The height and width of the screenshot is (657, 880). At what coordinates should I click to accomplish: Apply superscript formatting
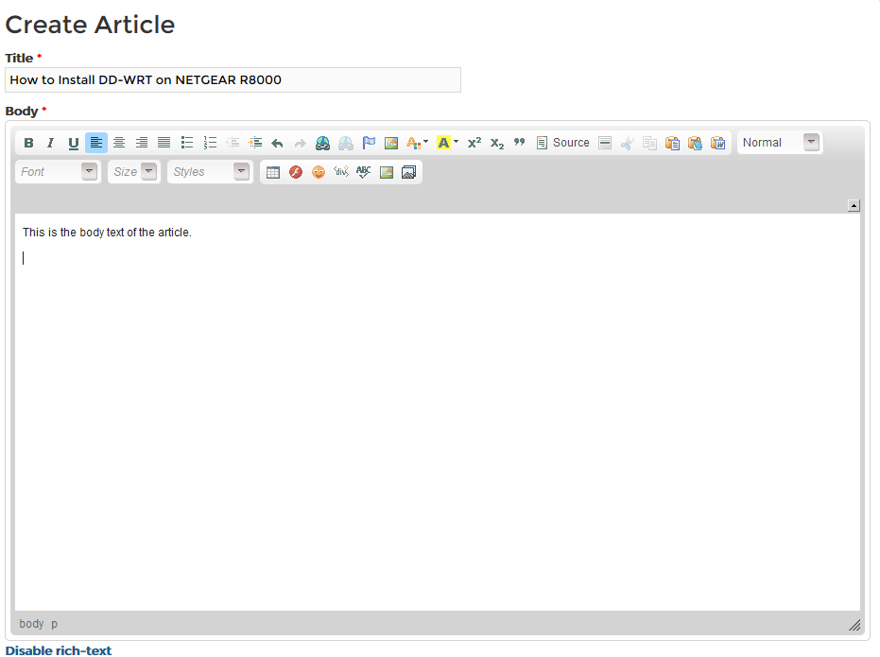tap(475, 143)
